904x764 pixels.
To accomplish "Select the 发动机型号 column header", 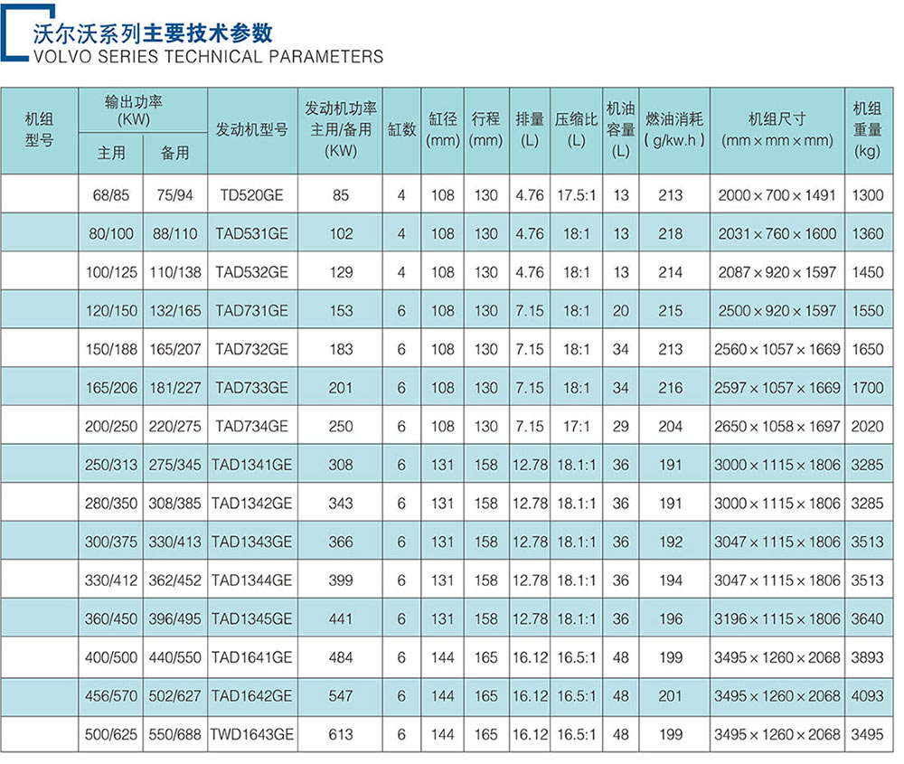I will (252, 129).
